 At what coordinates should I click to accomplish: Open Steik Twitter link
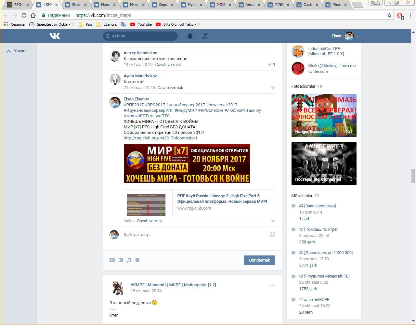pos(332,66)
